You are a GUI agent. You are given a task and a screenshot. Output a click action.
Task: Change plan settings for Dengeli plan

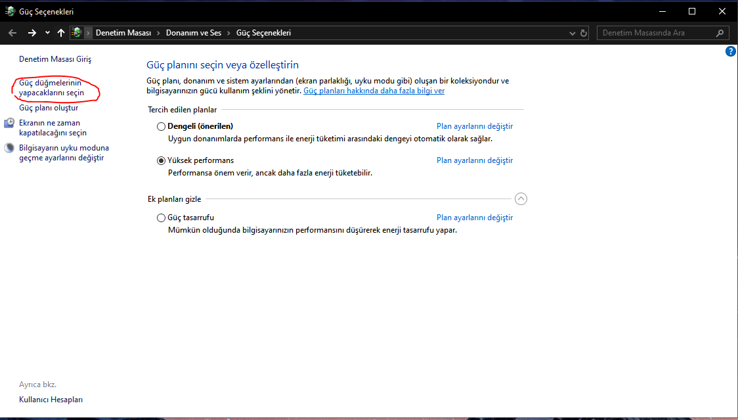click(x=475, y=126)
